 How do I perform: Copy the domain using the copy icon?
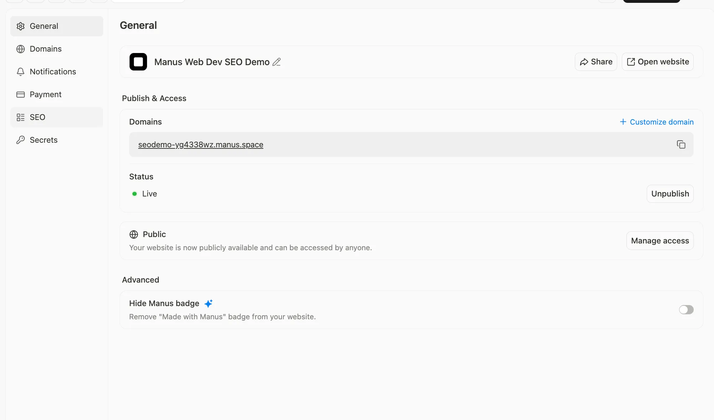[681, 145]
